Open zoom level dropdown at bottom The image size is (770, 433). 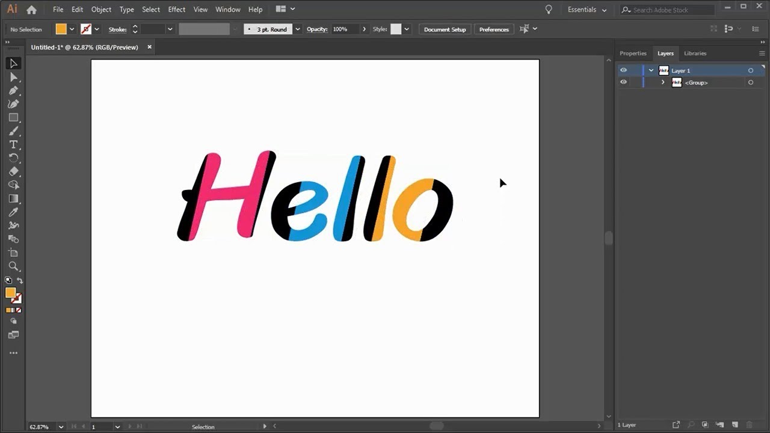coord(61,427)
